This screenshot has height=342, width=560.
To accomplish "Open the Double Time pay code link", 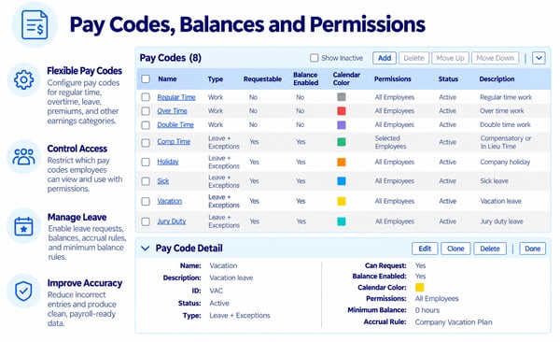I will 175,125.
